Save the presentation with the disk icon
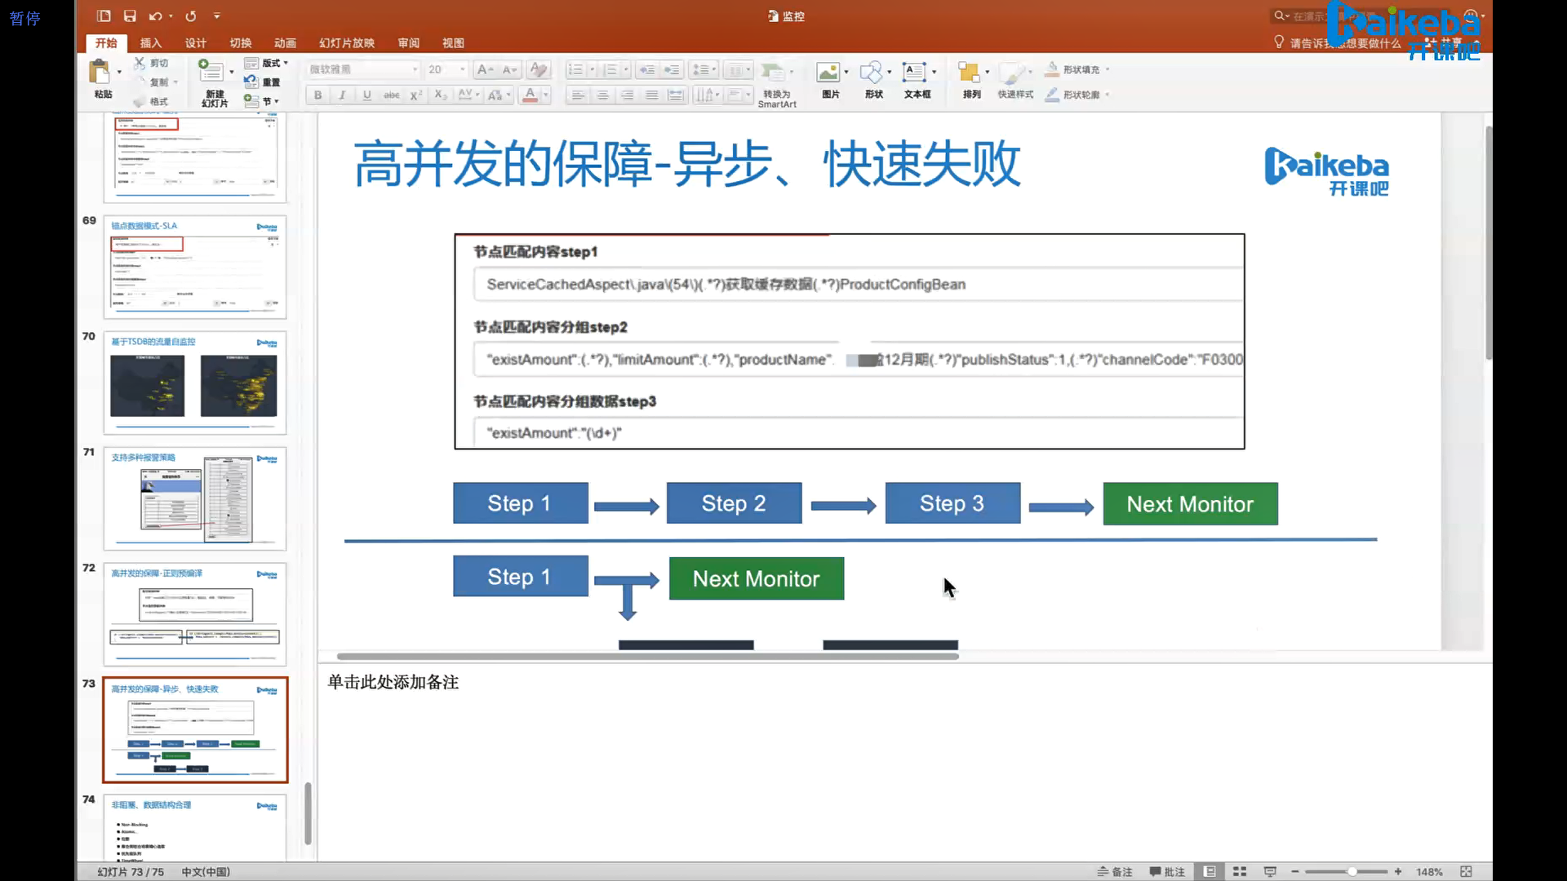1567x881 pixels. click(x=130, y=15)
